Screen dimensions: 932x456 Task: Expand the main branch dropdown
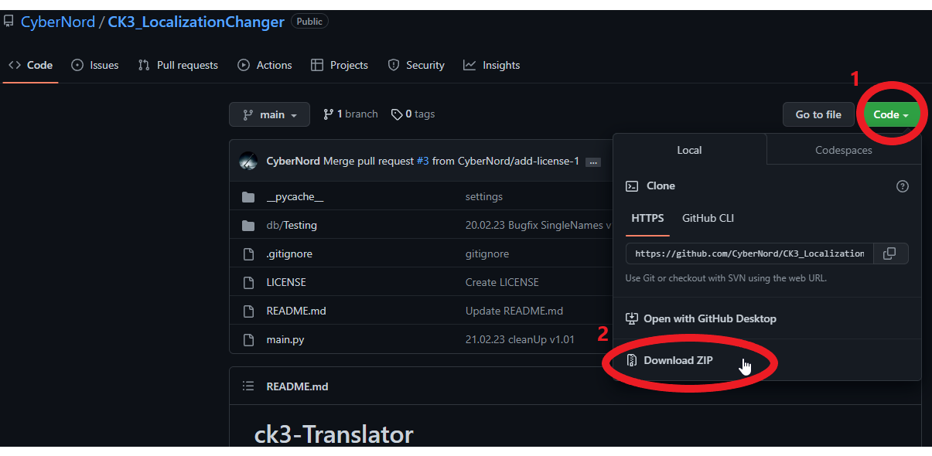click(269, 114)
